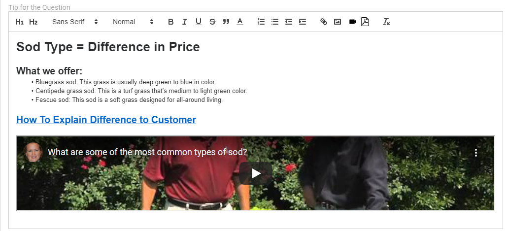Toggle underline formatting
This screenshot has width=508, height=231.
click(198, 22)
